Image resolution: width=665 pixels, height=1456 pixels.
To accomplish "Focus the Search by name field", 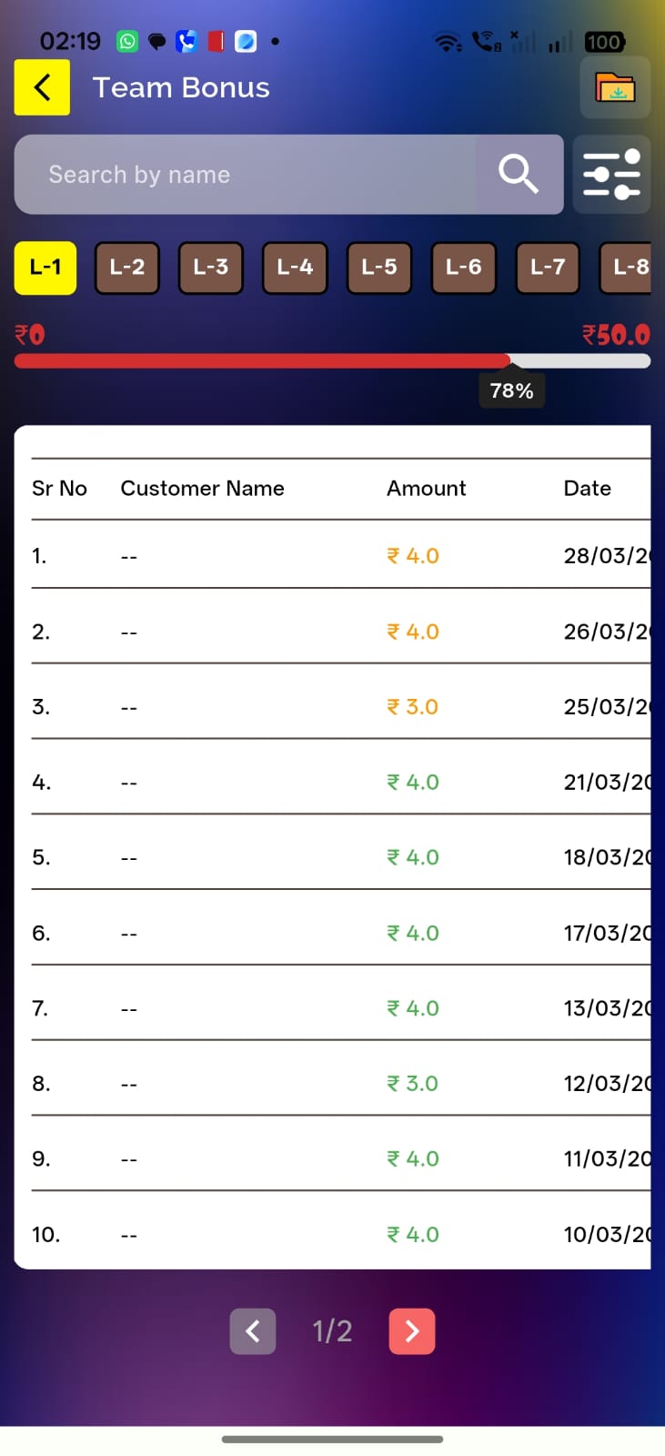I will point(246,174).
